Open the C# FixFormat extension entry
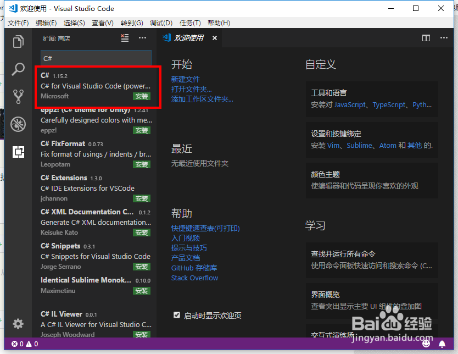This screenshot has height=354, width=458. [x=96, y=154]
